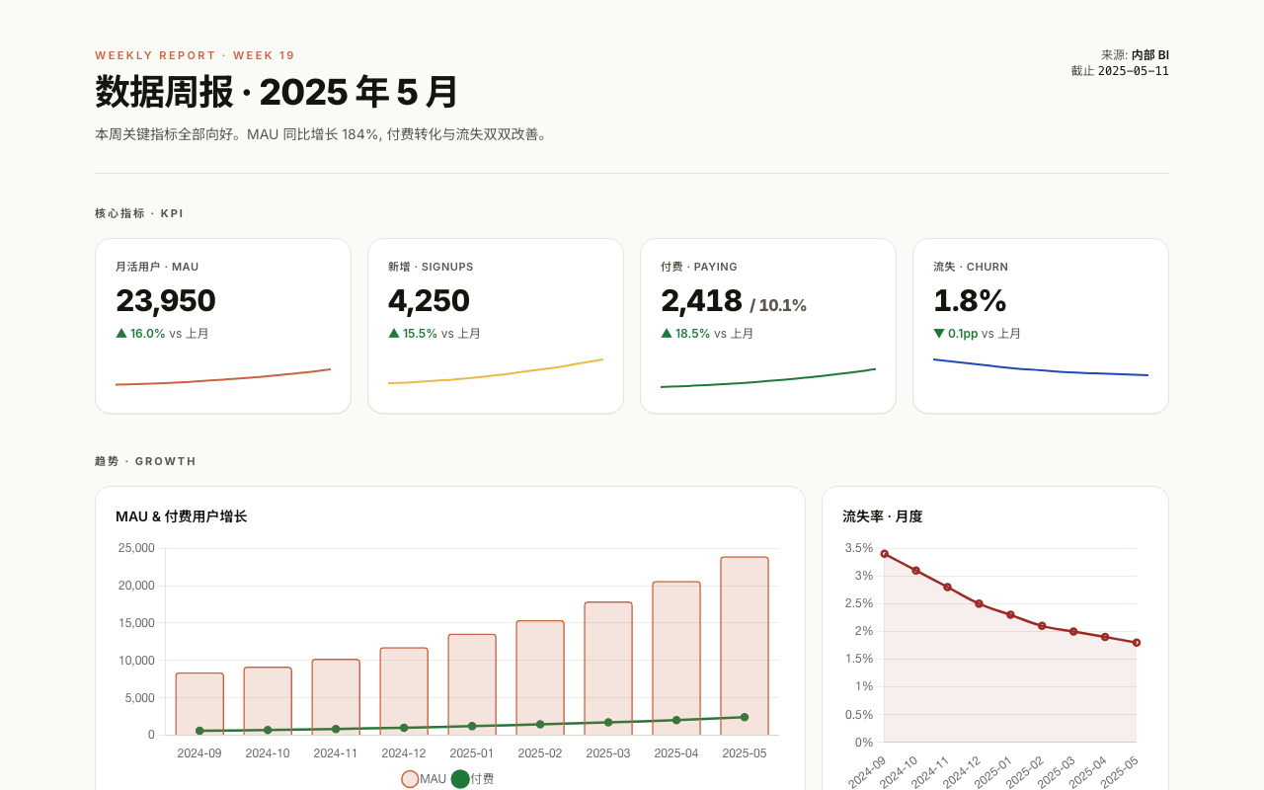The image size is (1264, 790).
Task: Click the "WEEKLY REPORT · WEEK 19" heading
Action: click(195, 55)
